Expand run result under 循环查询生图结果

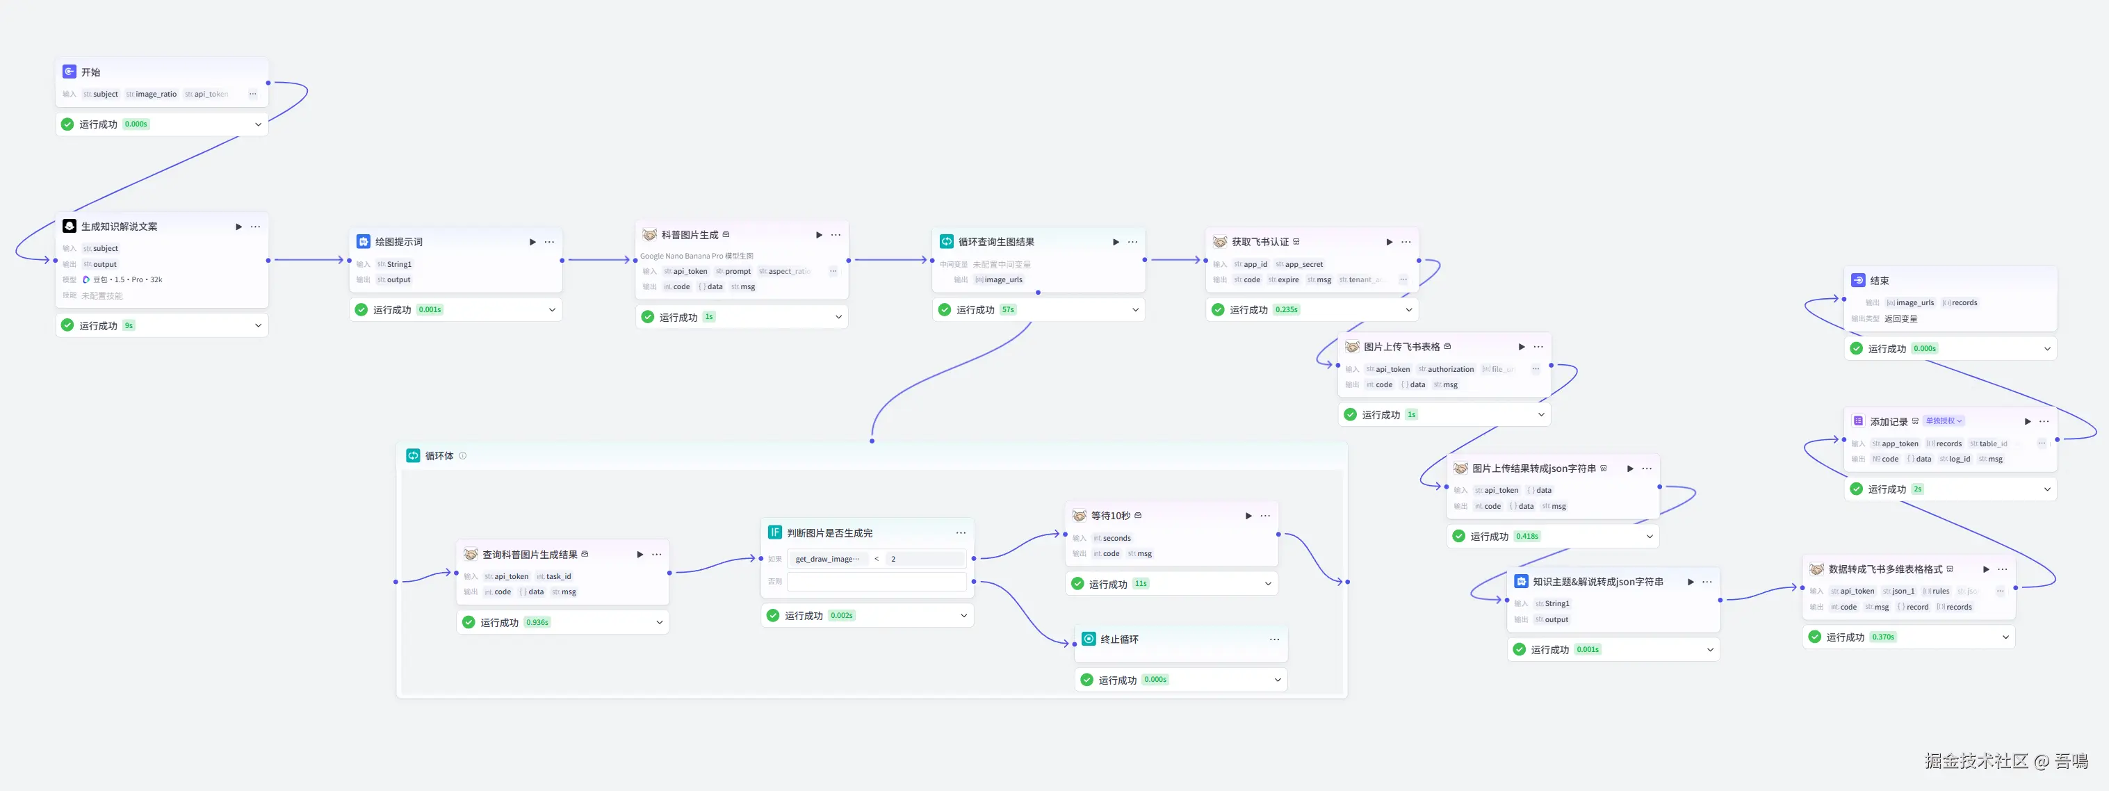point(1134,309)
